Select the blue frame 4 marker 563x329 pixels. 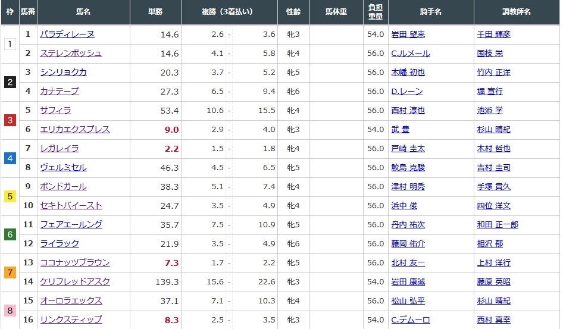coord(10,158)
